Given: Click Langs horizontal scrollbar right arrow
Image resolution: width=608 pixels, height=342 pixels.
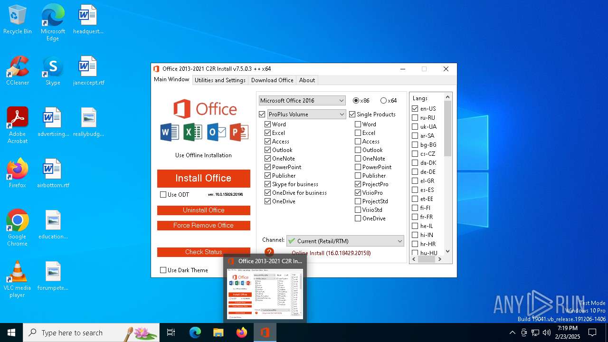Looking at the screenshot, I should coord(440,259).
